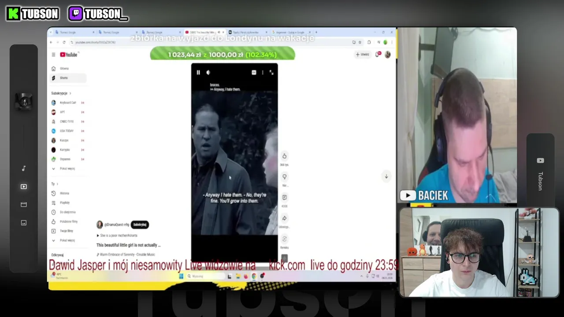Open the Short's three-dot options menu
This screenshot has height=317, width=564.
point(263,73)
